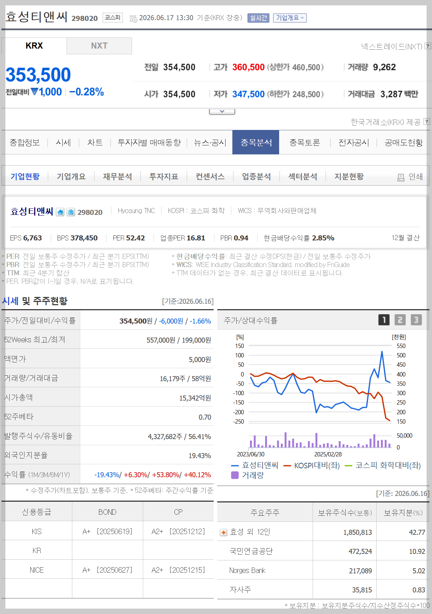The height and width of the screenshot is (614, 432).
Task: Open the 한국거래소(KRX) 제공 help icon
Action: tap(427, 122)
